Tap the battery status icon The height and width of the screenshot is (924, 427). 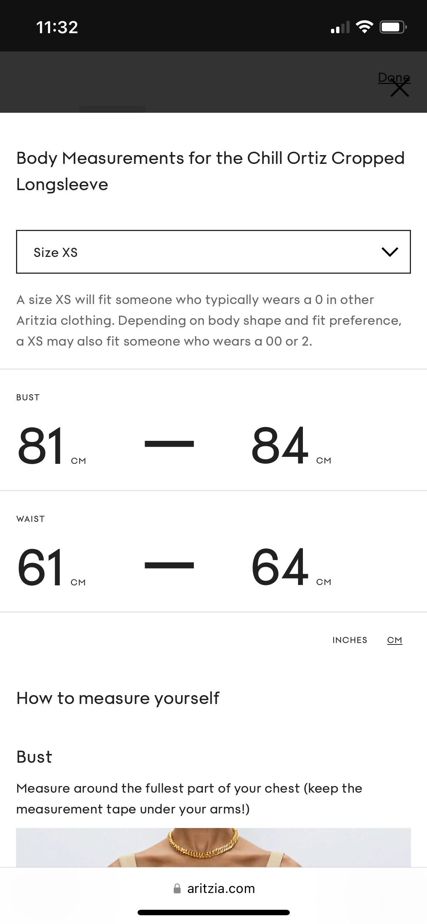coord(393,27)
